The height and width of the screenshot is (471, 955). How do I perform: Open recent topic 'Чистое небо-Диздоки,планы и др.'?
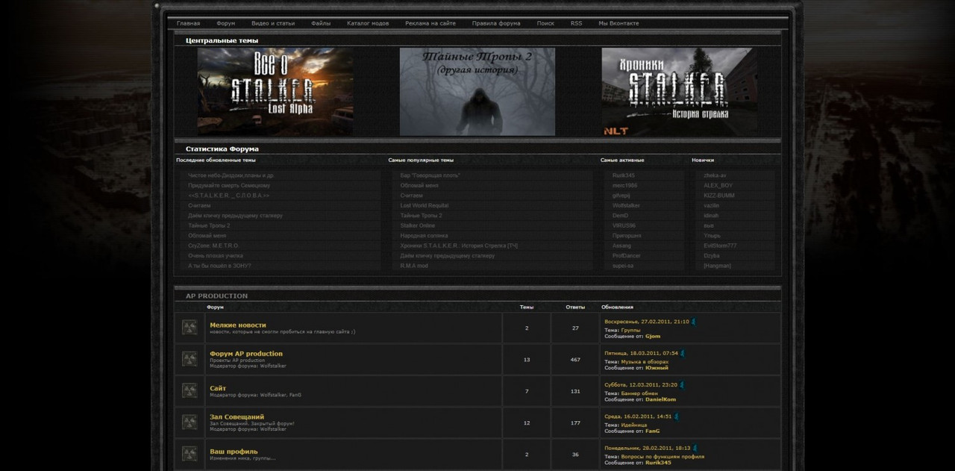point(231,175)
